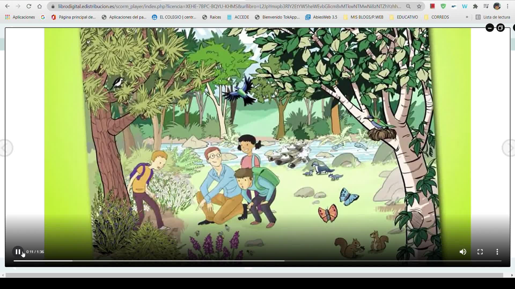515x289 pixels.
Task: Open Lista de lectura panel
Action: click(x=493, y=17)
